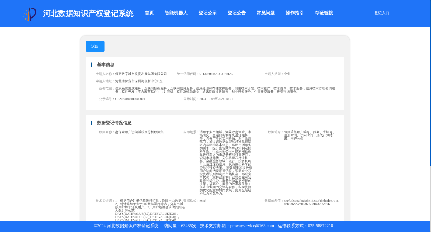
Task: Select applicant name 保定数字城市投资发展集团有限公司
Action: (x=141, y=74)
